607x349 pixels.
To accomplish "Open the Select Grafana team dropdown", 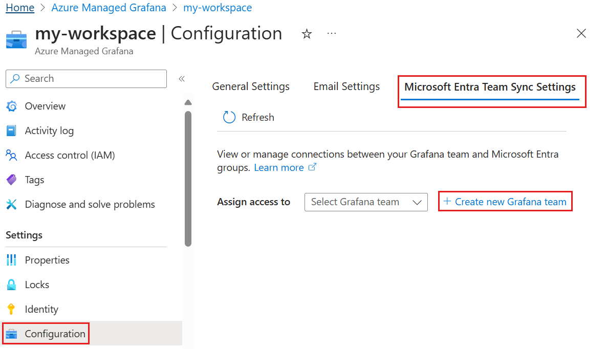I will (x=365, y=202).
